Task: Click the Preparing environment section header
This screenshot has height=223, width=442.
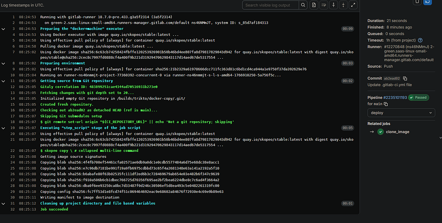Action: click(x=63, y=63)
